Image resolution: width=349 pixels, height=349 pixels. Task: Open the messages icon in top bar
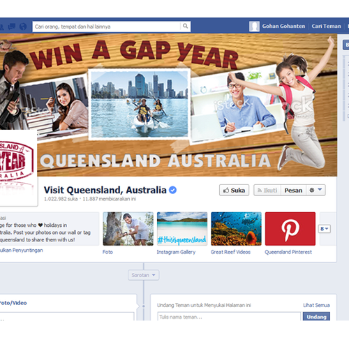12,27
